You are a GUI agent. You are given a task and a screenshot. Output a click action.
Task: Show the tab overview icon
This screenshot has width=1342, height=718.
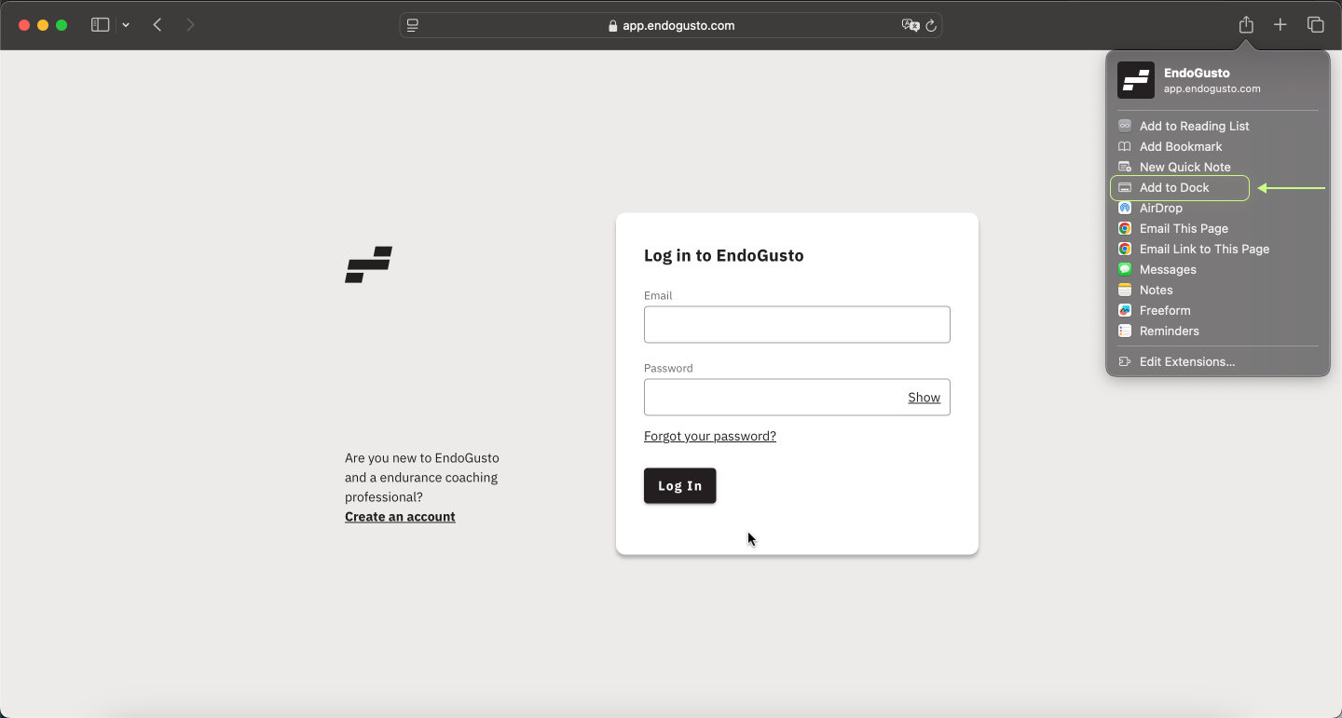pyautogui.click(x=1315, y=25)
